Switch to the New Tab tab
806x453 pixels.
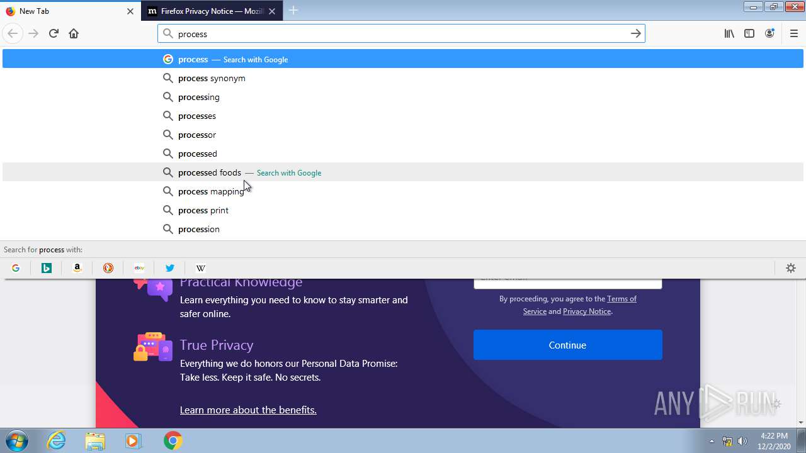(x=71, y=11)
